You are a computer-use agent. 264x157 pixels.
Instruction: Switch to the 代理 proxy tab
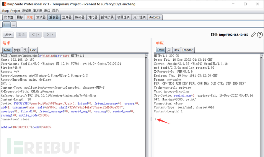click(29, 17)
